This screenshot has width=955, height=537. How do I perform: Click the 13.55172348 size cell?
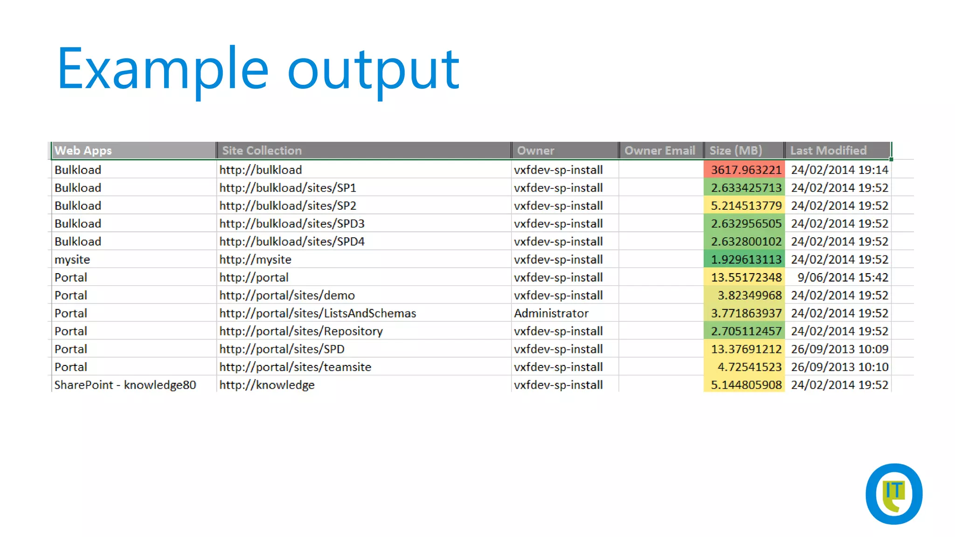744,277
